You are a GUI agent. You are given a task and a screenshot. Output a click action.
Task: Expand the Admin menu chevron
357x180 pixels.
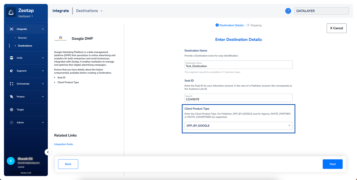[x=43, y=122]
